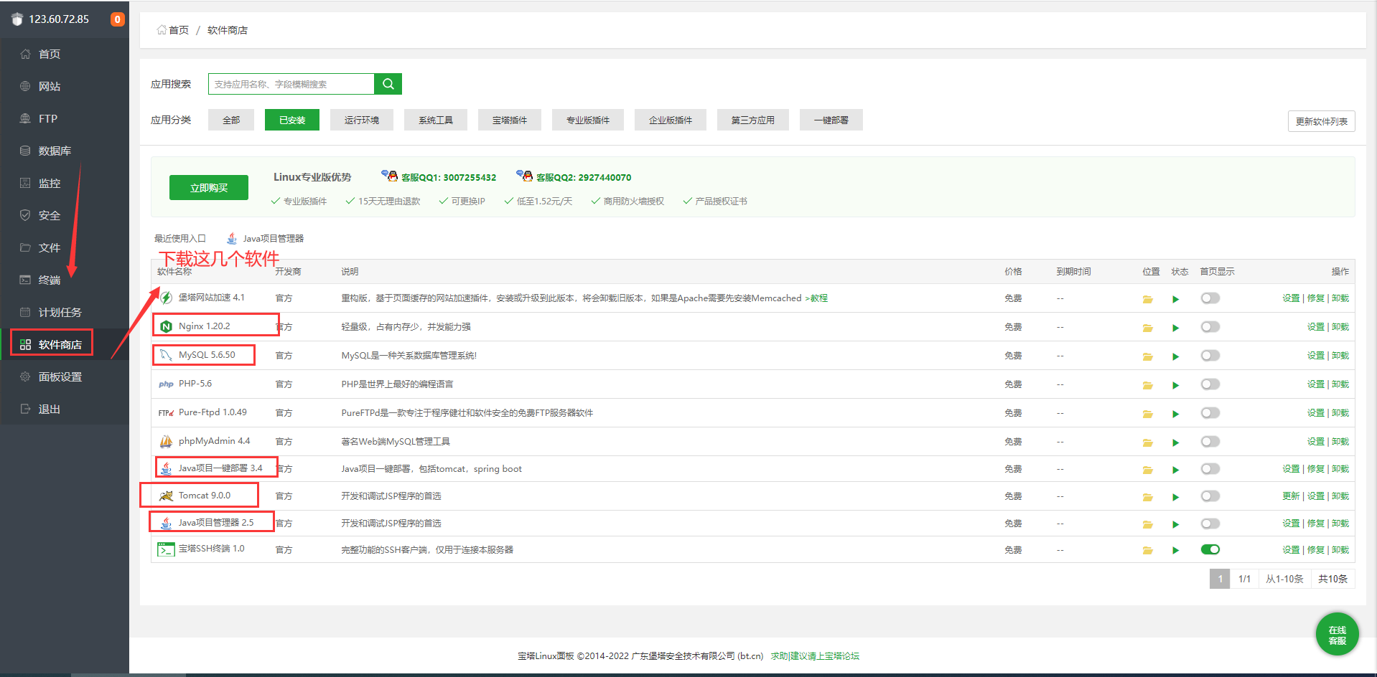Click status play icon for Java项目管理器 2.5

click(1175, 524)
